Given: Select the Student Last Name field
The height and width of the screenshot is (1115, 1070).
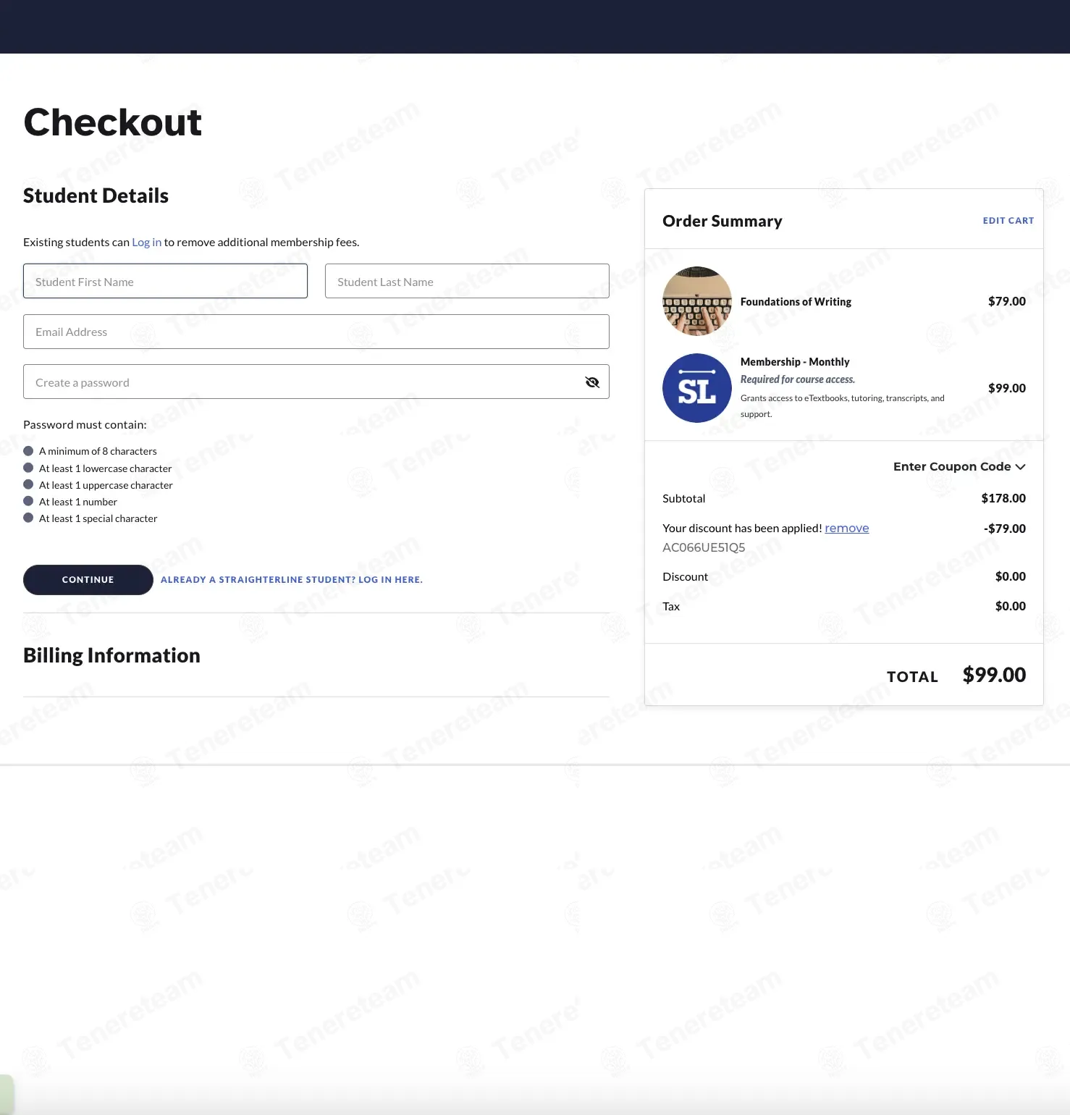Looking at the screenshot, I should (x=467, y=281).
